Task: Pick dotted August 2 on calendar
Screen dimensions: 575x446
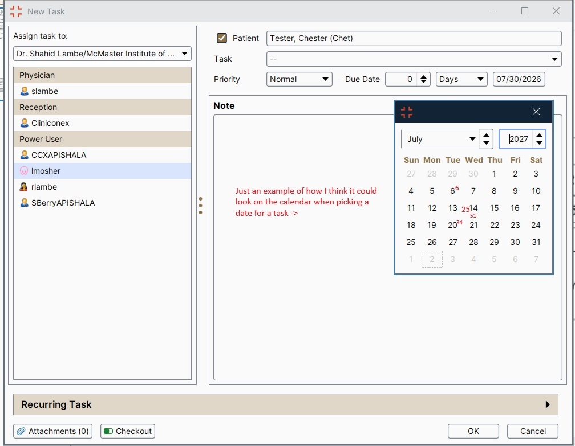Action: click(432, 259)
